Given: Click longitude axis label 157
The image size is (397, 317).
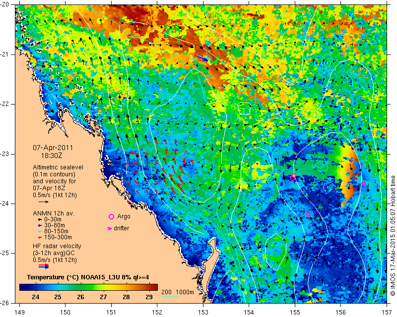Looking at the screenshot, I should click(x=387, y=312).
